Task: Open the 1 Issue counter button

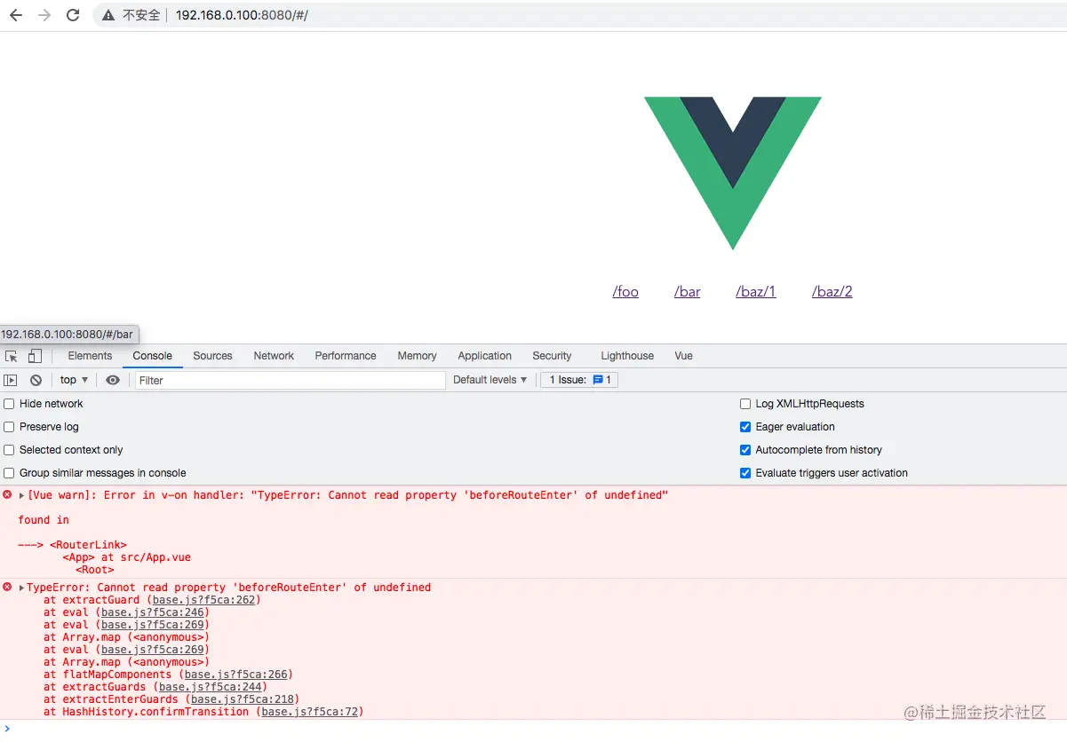Action: click(x=579, y=380)
